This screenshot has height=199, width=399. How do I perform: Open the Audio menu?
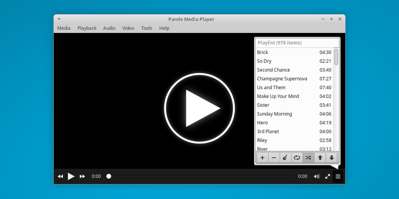[x=109, y=28]
